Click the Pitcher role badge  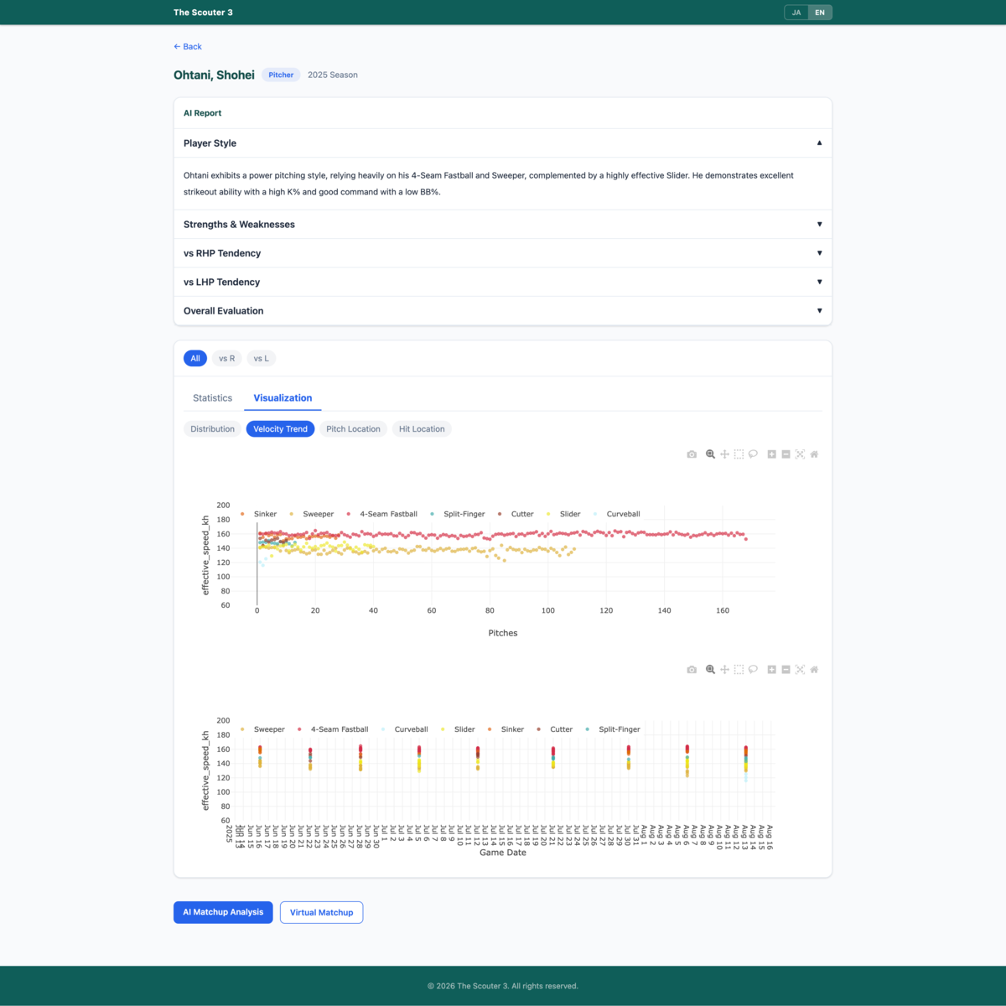281,75
